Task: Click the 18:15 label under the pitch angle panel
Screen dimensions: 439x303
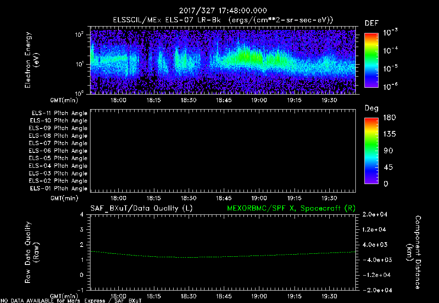Action: (x=154, y=198)
